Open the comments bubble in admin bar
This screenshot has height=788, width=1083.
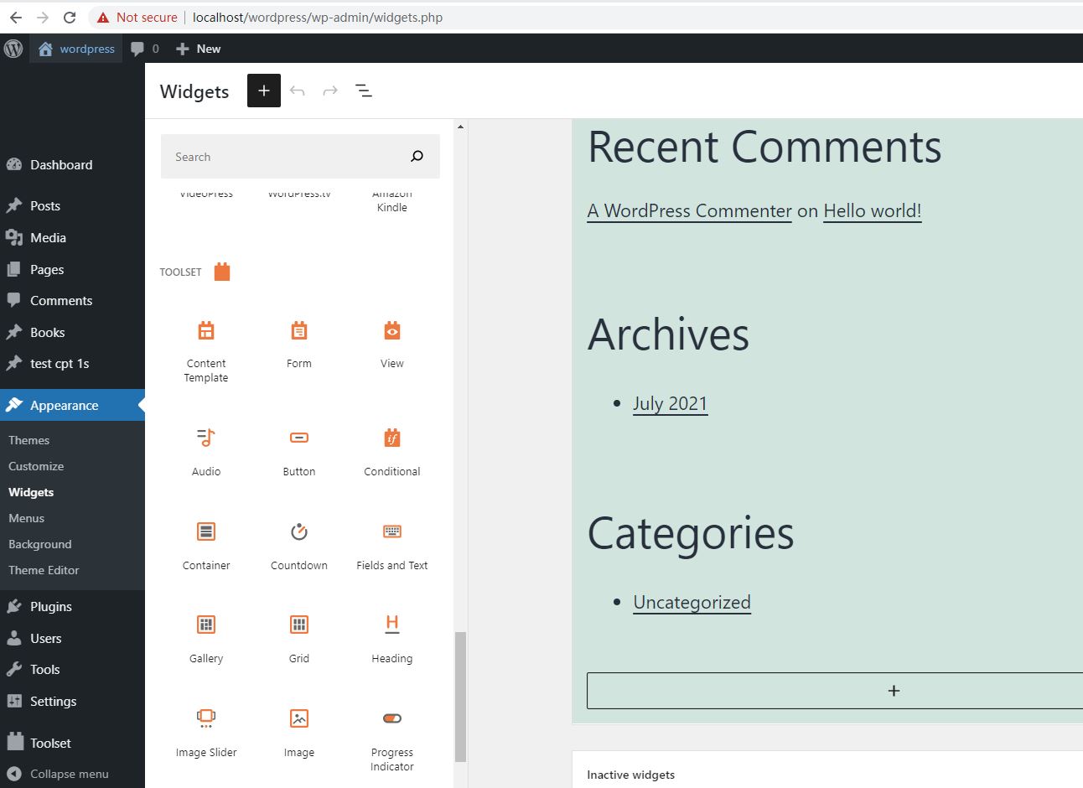145,49
